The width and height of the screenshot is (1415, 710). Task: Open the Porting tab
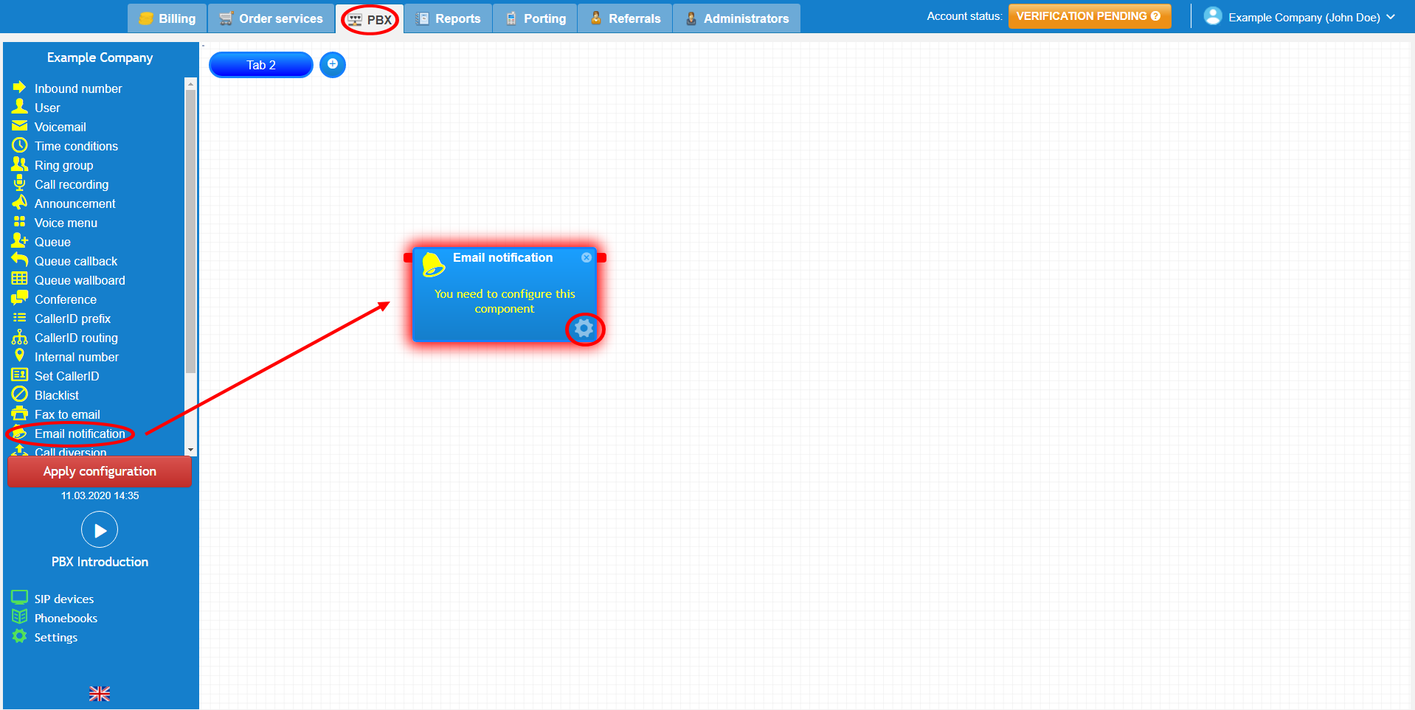pos(536,18)
